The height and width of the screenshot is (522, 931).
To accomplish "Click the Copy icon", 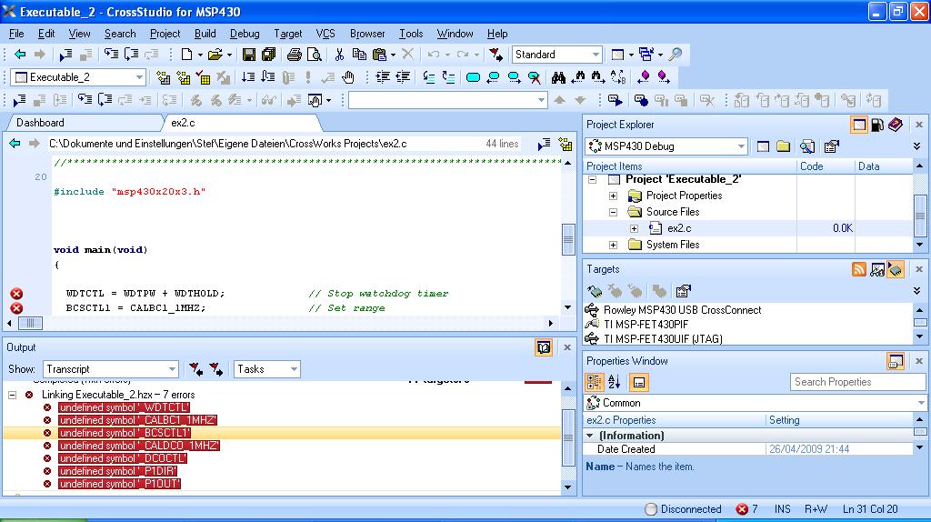I will coord(359,55).
